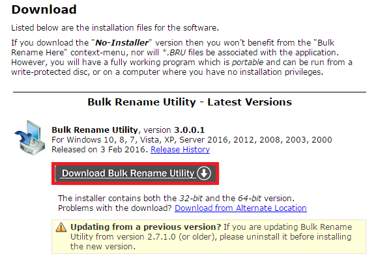Click 'Updating from a previous version?' text

point(145,227)
